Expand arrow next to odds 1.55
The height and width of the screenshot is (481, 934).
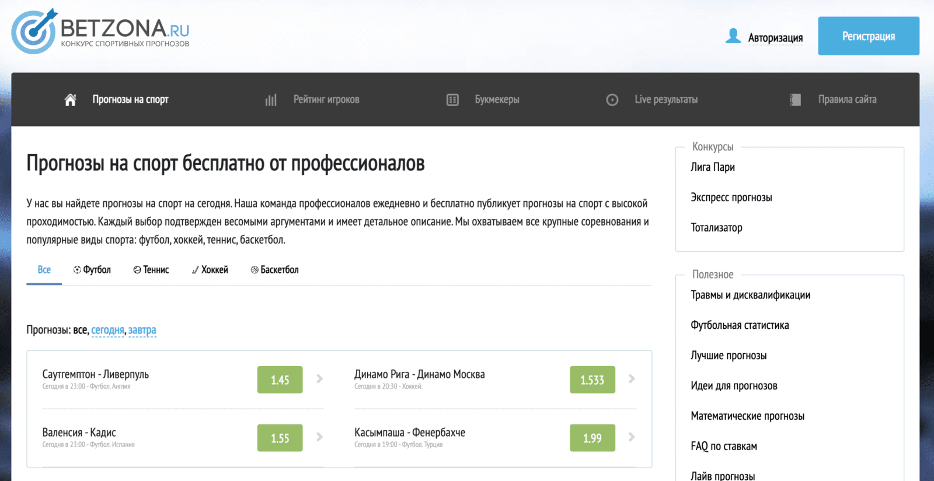click(319, 437)
